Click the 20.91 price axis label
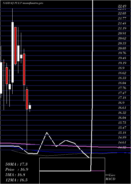Screen dimensions: 131x184 click(122, 33)
